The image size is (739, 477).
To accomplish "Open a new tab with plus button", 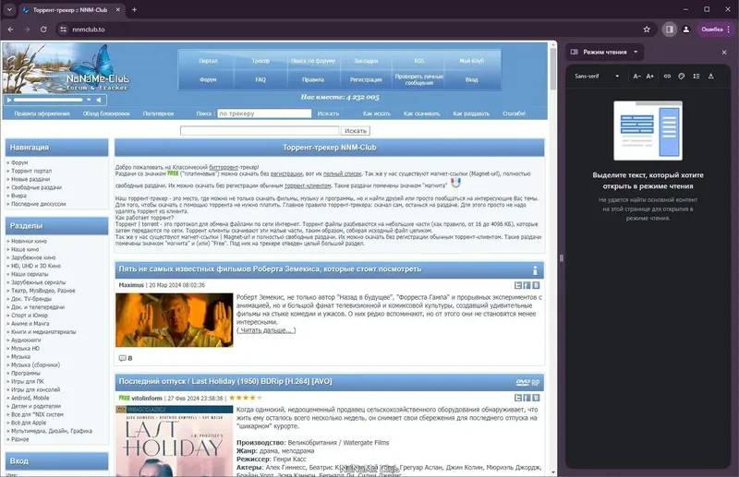I will click(x=134, y=9).
